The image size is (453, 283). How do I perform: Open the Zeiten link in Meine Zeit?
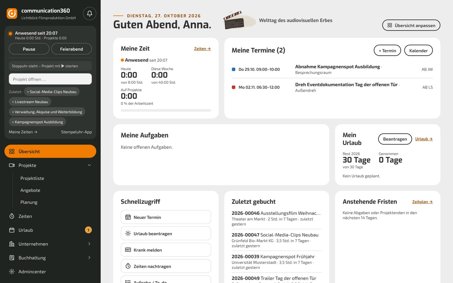coord(202,49)
